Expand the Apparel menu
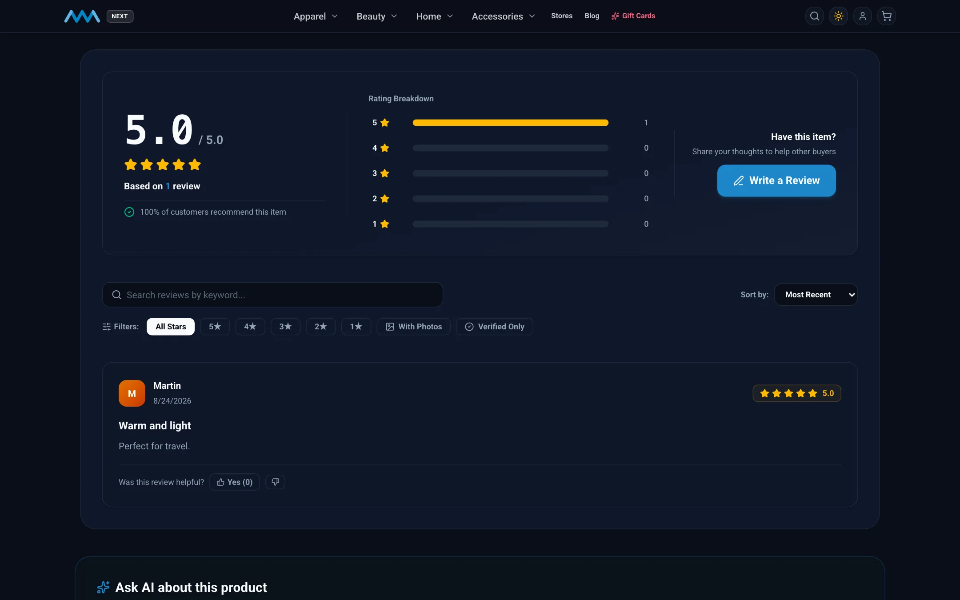This screenshot has width=960, height=600. 316,16
